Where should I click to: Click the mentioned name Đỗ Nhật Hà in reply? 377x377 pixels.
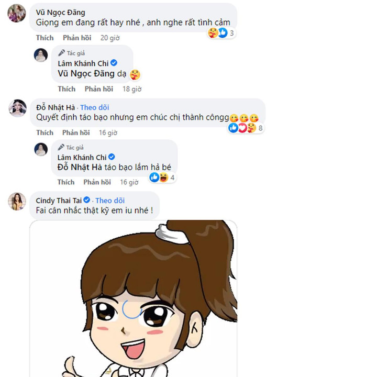click(x=80, y=168)
